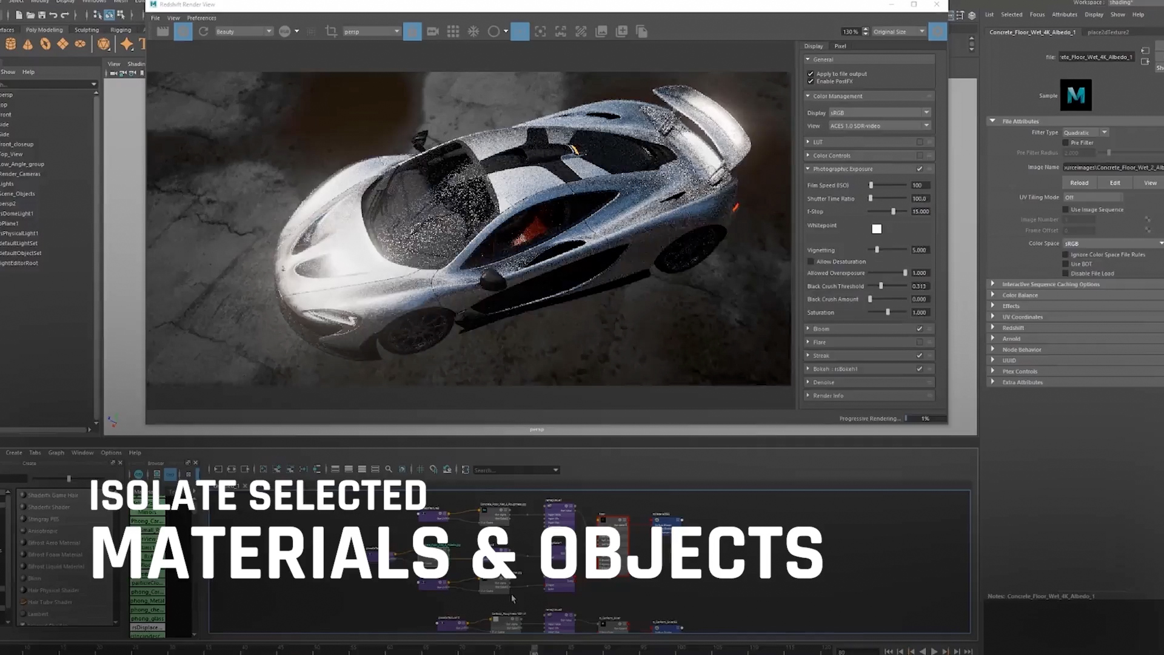The image size is (1164, 655).
Task: Click the grid bucket icon
Action: click(453, 32)
